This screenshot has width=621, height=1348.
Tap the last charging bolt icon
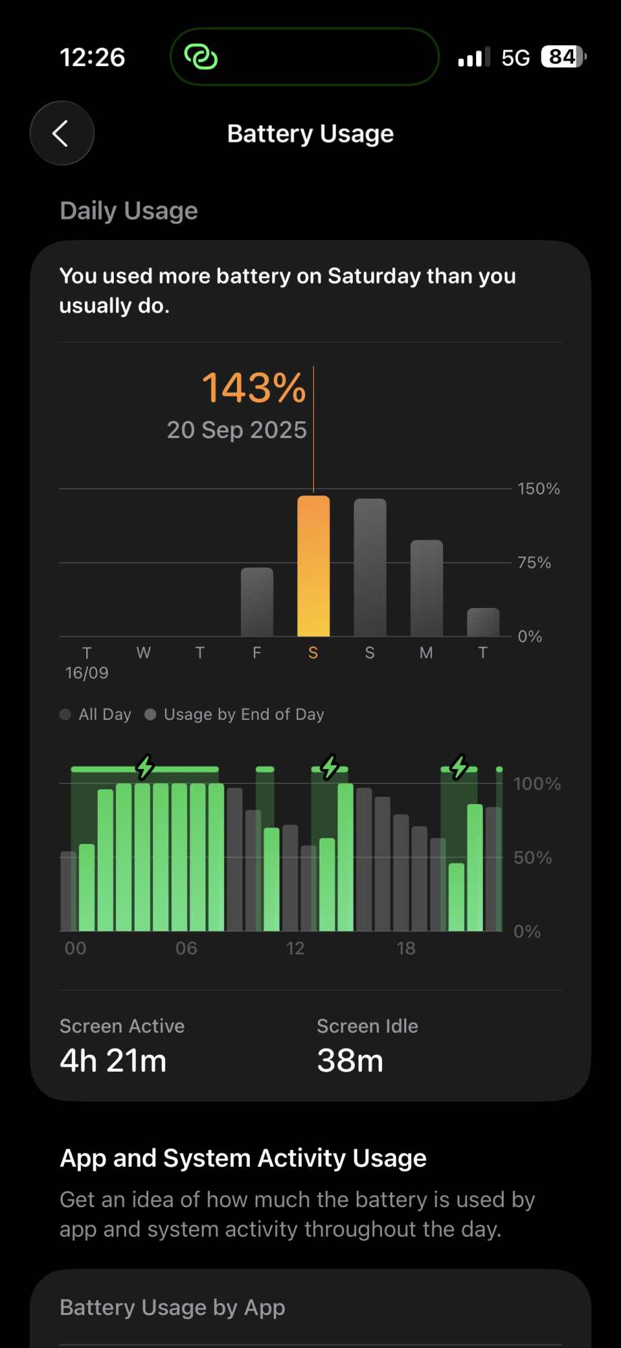pyautogui.click(x=459, y=767)
